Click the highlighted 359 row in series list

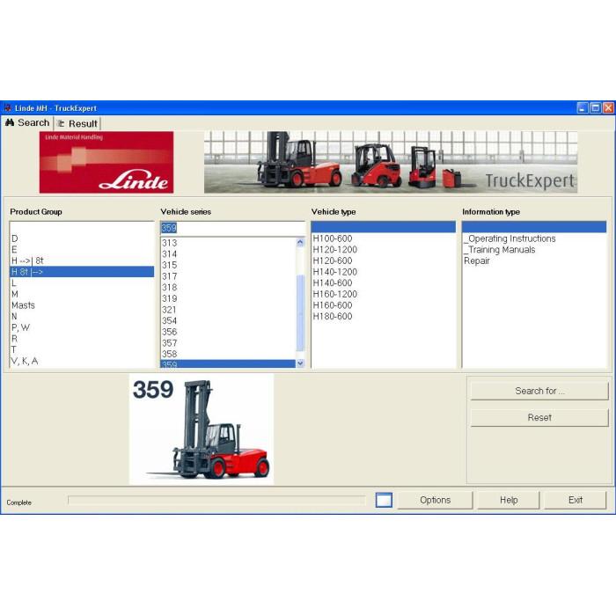228,363
